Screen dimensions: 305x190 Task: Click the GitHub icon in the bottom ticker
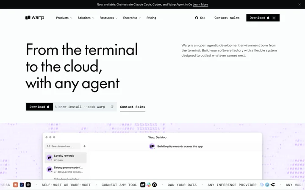click(x=155, y=185)
